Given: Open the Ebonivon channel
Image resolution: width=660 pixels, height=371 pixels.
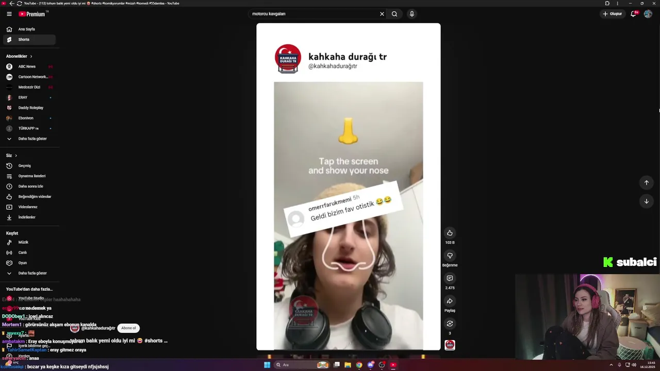Looking at the screenshot, I should point(28,118).
